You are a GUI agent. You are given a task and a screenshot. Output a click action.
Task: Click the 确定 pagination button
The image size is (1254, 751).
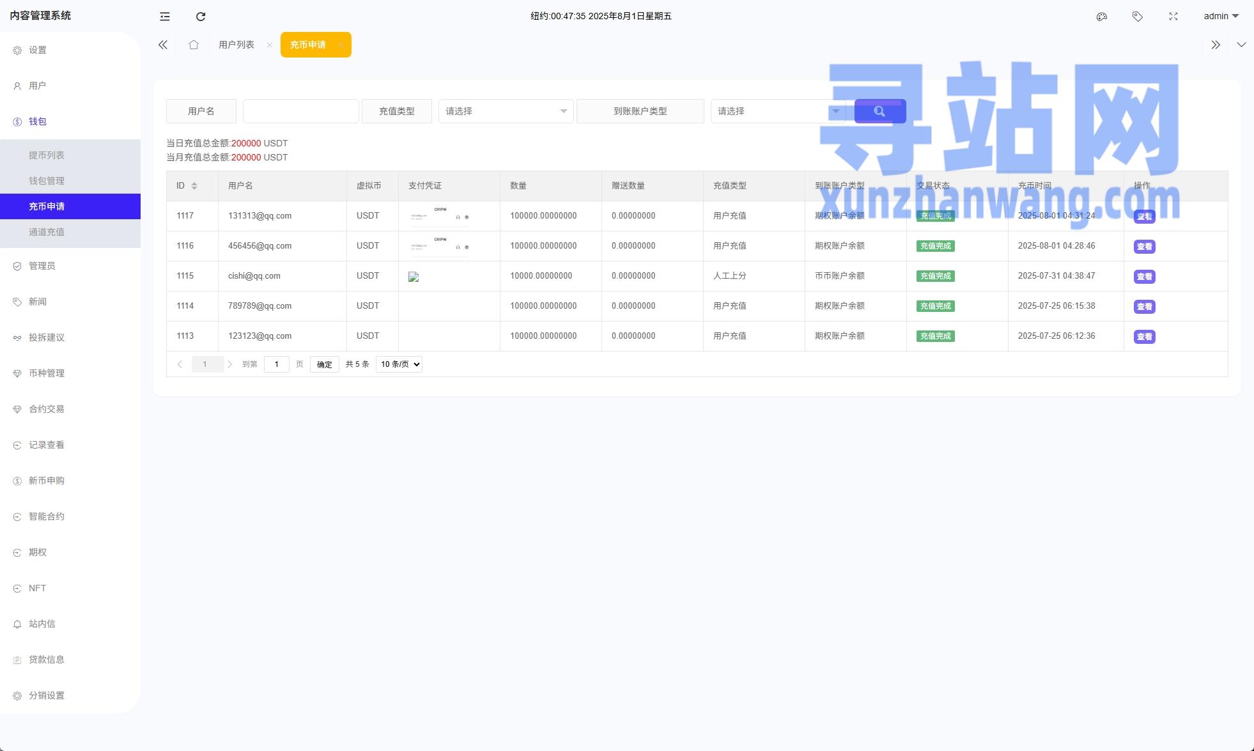click(324, 364)
